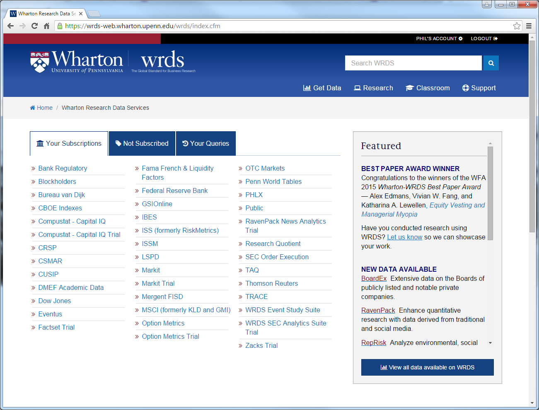
Task: Open the GSIOnline link
Action: pos(157,204)
